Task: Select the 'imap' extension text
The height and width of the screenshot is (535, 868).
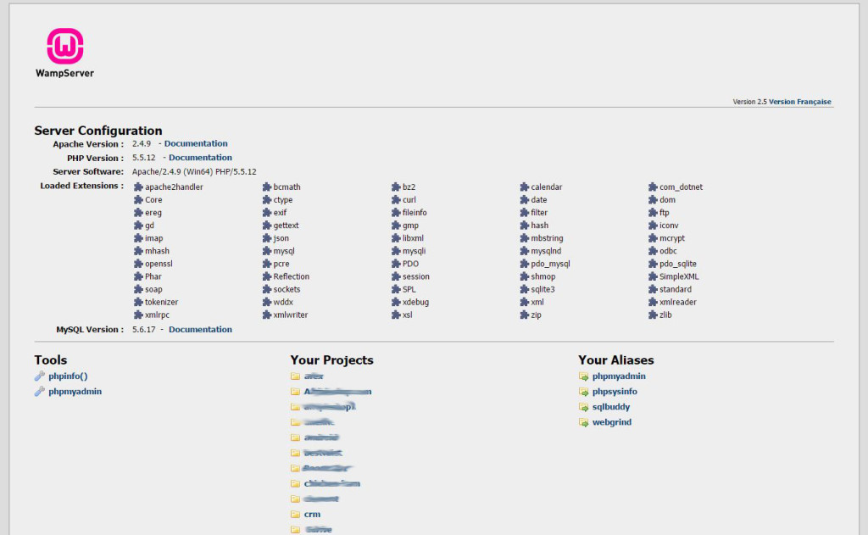Action: coord(154,238)
